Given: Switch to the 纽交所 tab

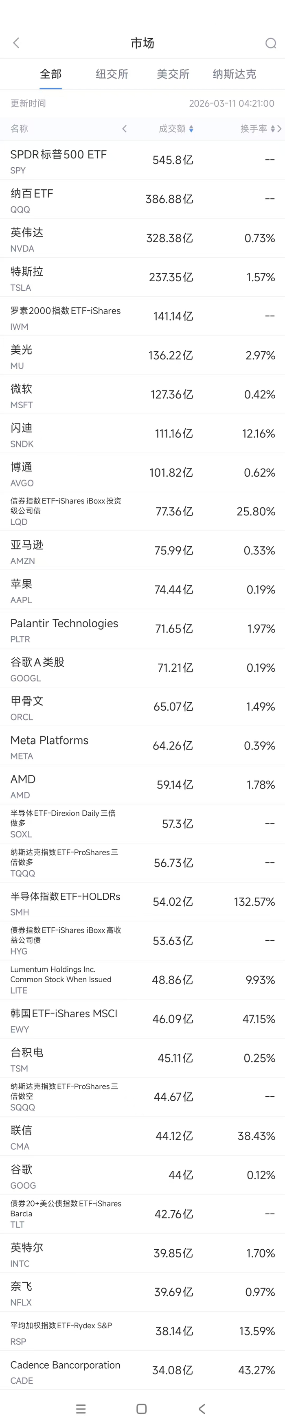Looking at the screenshot, I should 112,74.
